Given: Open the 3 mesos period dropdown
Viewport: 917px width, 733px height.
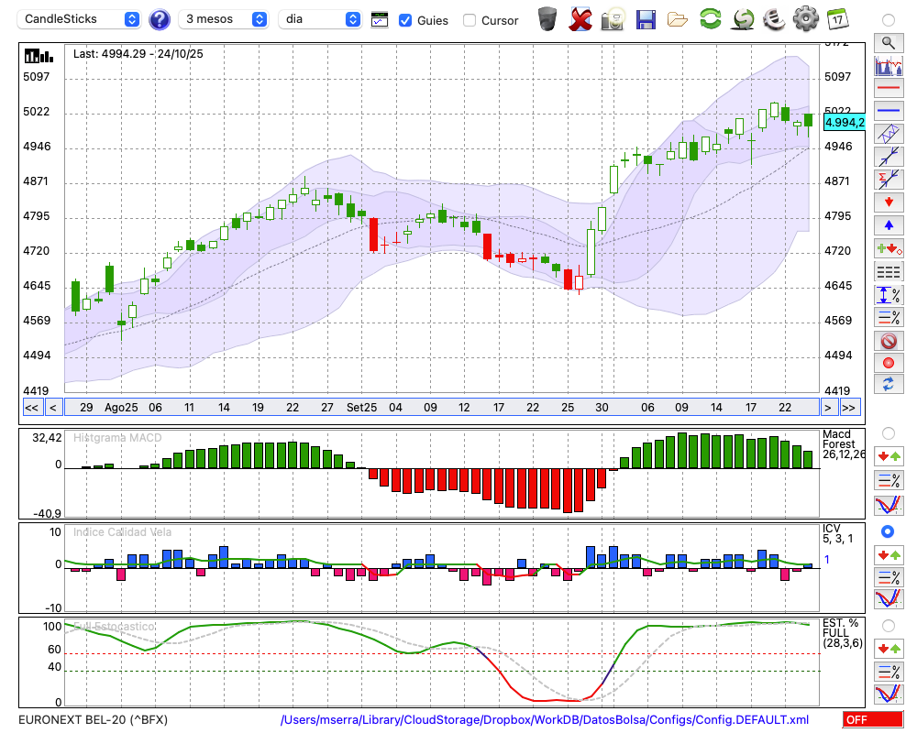Looking at the screenshot, I should pos(225,19).
